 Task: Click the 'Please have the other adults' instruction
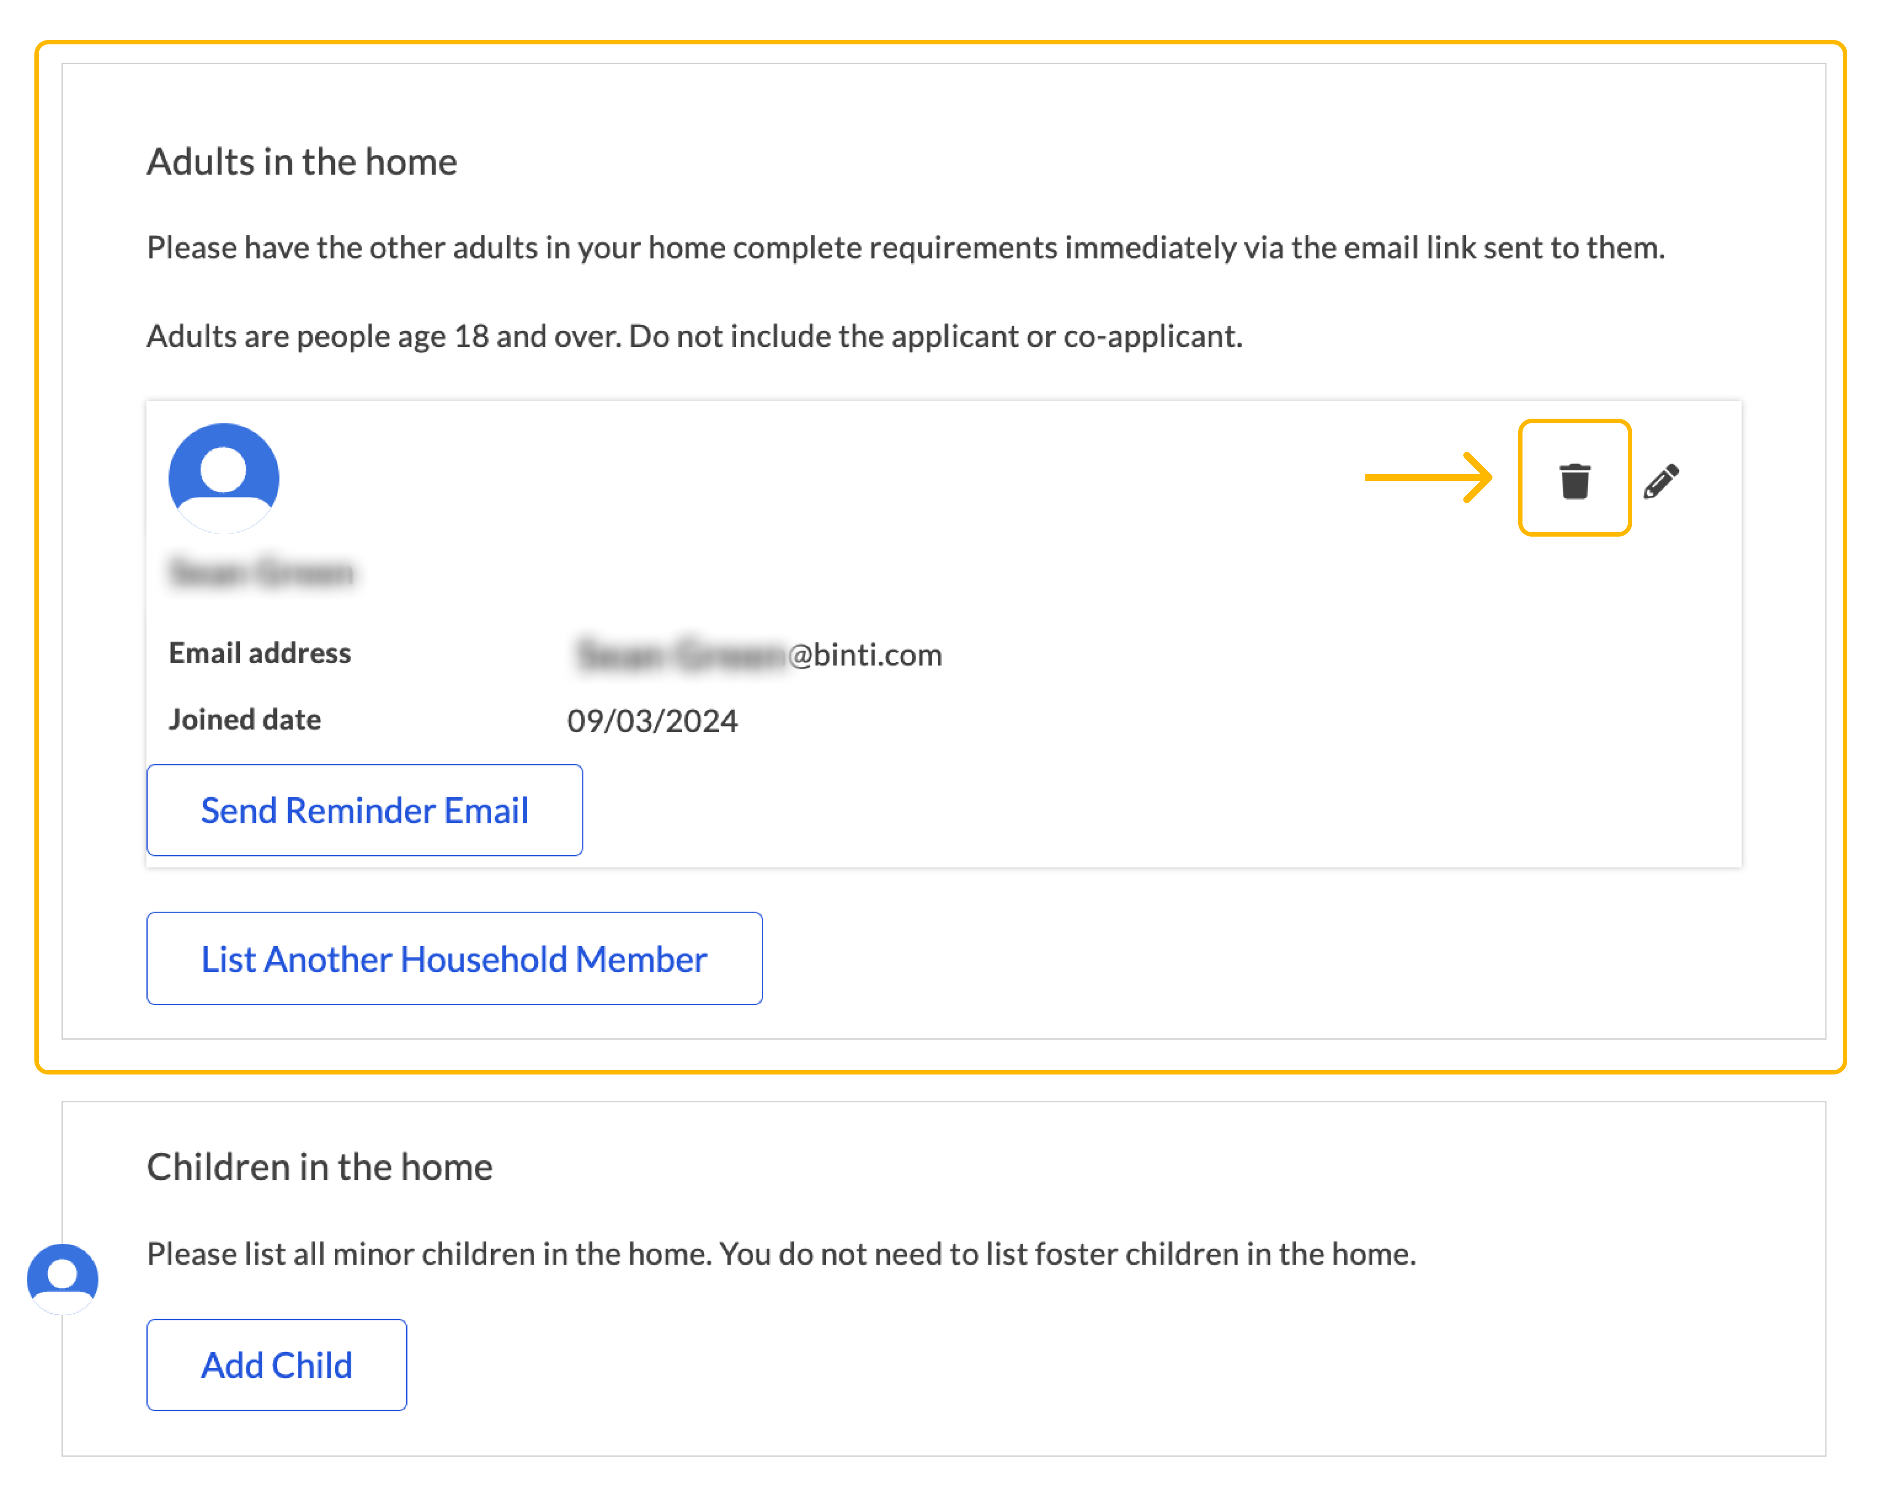905,248
